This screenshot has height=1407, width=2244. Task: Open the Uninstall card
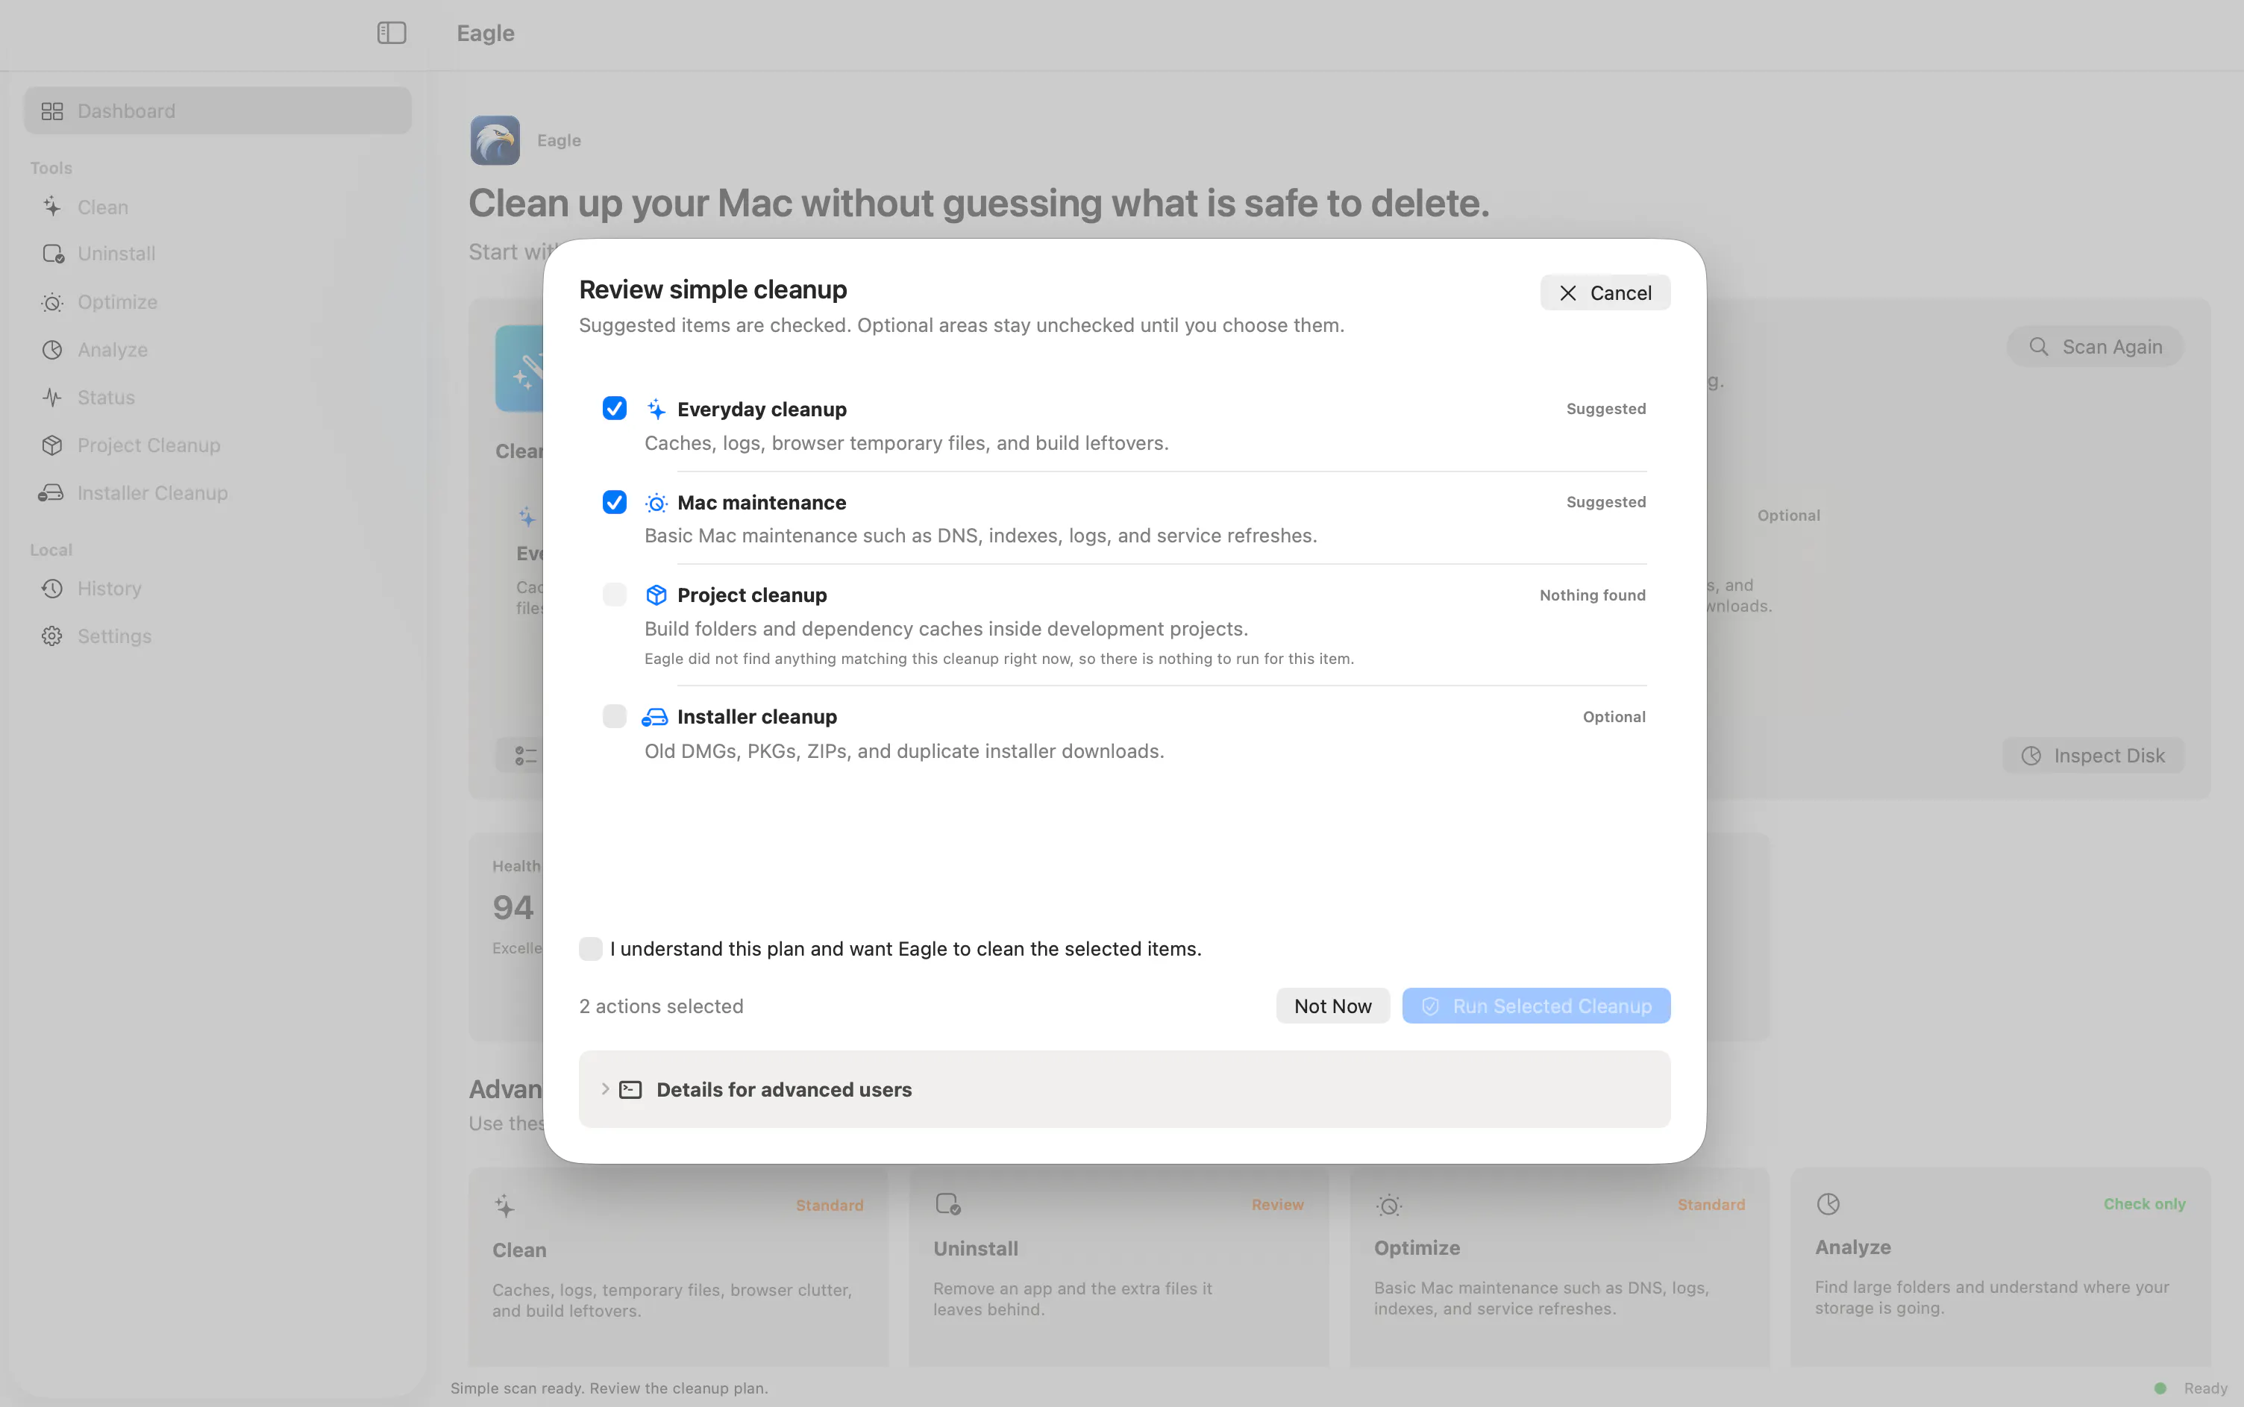point(1118,1267)
